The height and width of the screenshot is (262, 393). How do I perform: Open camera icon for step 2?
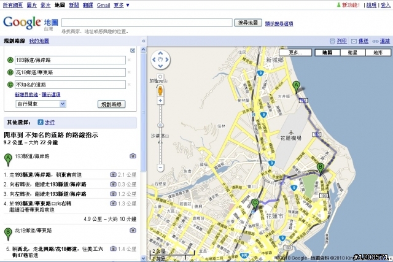113,184
